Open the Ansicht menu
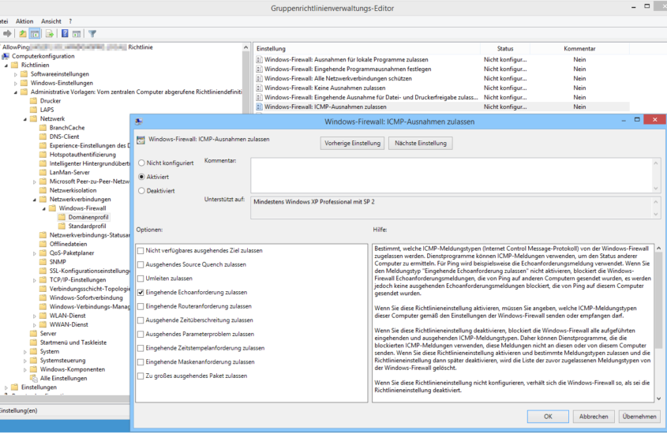Viewport: 667px width, 434px height. click(51, 21)
